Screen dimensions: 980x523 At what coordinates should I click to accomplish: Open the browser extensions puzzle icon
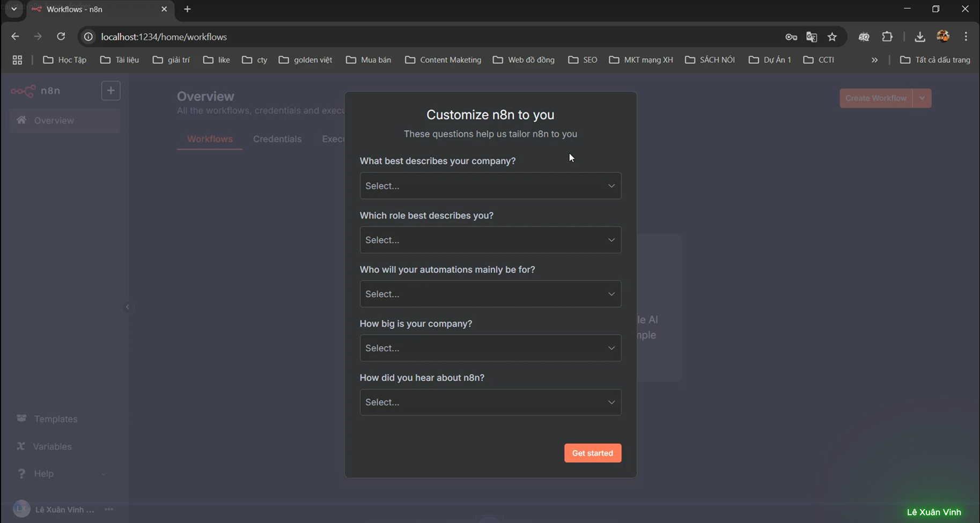click(x=887, y=37)
